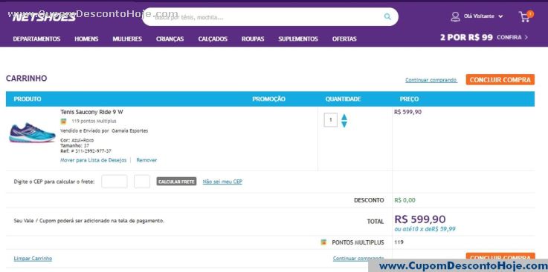Open the ROUPAS menu
This screenshot has width=548, height=272.
coord(253,39)
